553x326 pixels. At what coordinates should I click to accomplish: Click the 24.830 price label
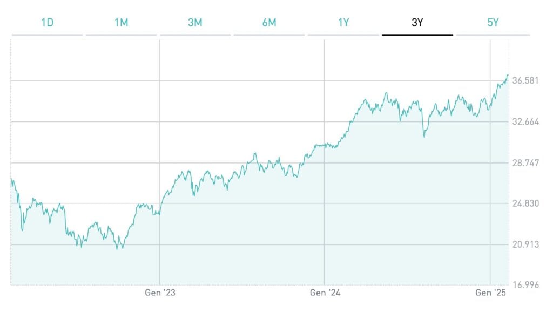(x=526, y=204)
